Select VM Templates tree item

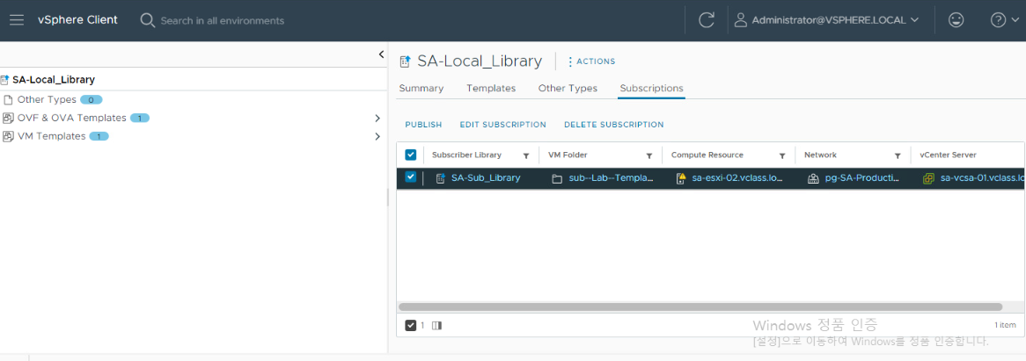[52, 136]
